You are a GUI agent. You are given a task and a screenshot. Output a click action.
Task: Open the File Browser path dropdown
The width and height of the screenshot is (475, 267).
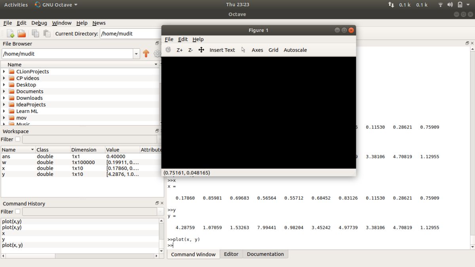tap(137, 54)
